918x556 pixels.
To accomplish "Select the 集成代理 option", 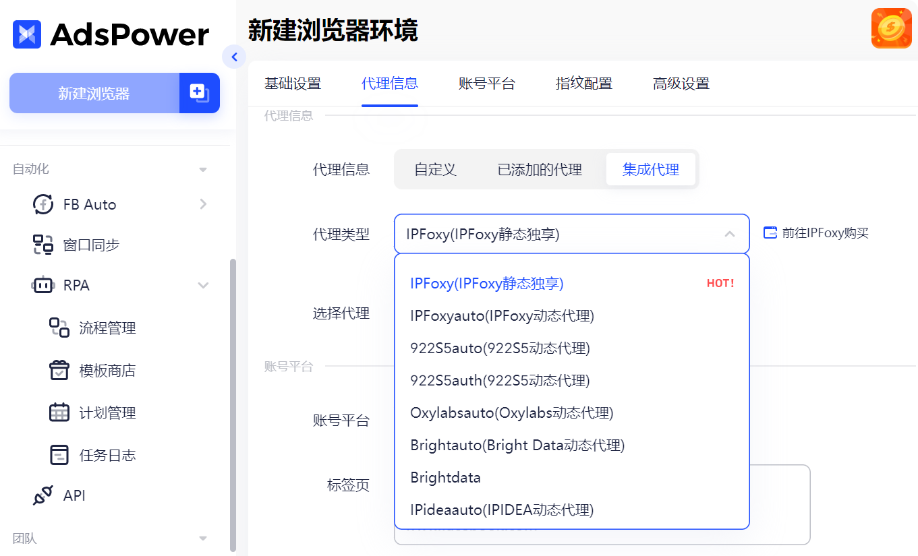I will [651, 169].
